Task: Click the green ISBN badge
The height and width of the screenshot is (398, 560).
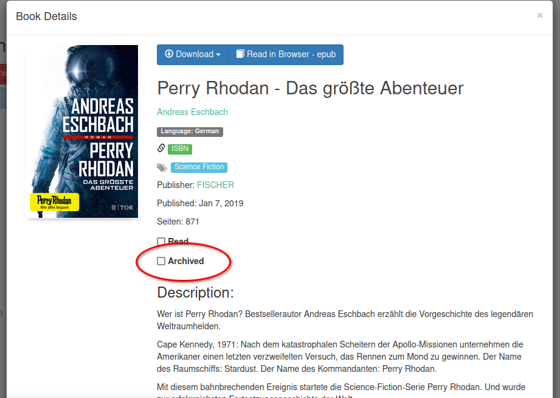Action: pyautogui.click(x=179, y=148)
